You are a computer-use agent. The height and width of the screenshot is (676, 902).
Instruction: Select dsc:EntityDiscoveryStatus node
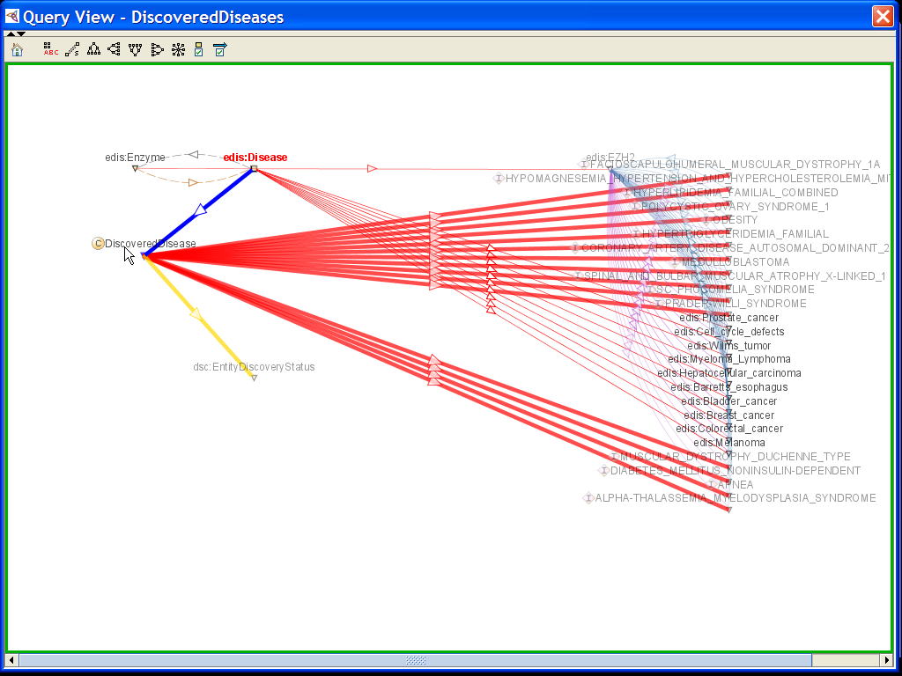point(253,367)
